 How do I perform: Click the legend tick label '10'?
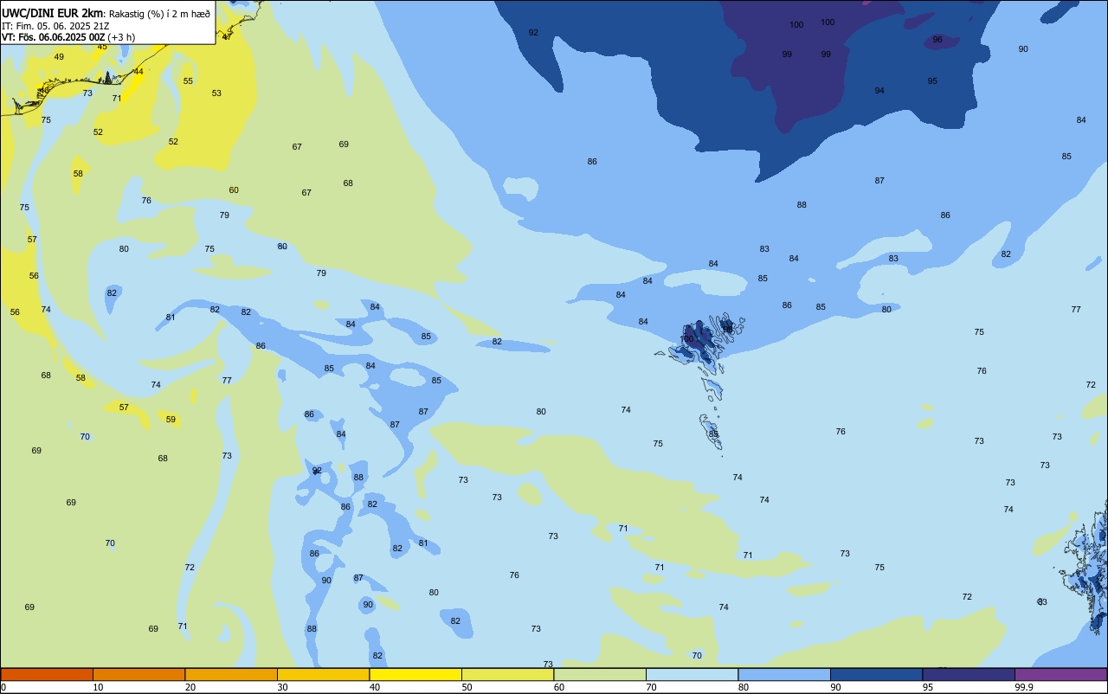99,687
